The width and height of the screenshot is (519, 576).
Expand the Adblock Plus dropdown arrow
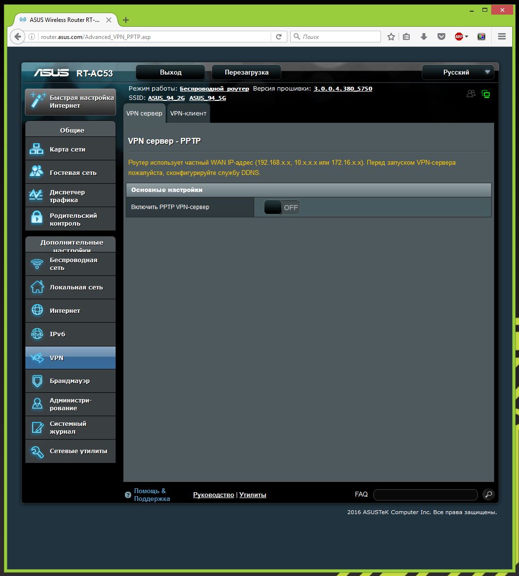coord(467,37)
